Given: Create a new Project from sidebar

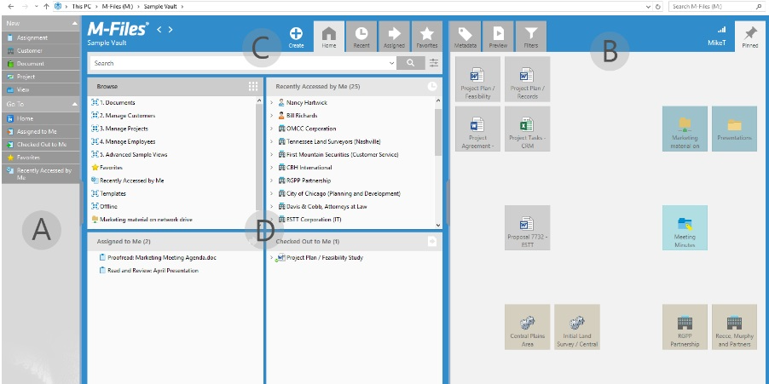Looking at the screenshot, I should (40, 77).
